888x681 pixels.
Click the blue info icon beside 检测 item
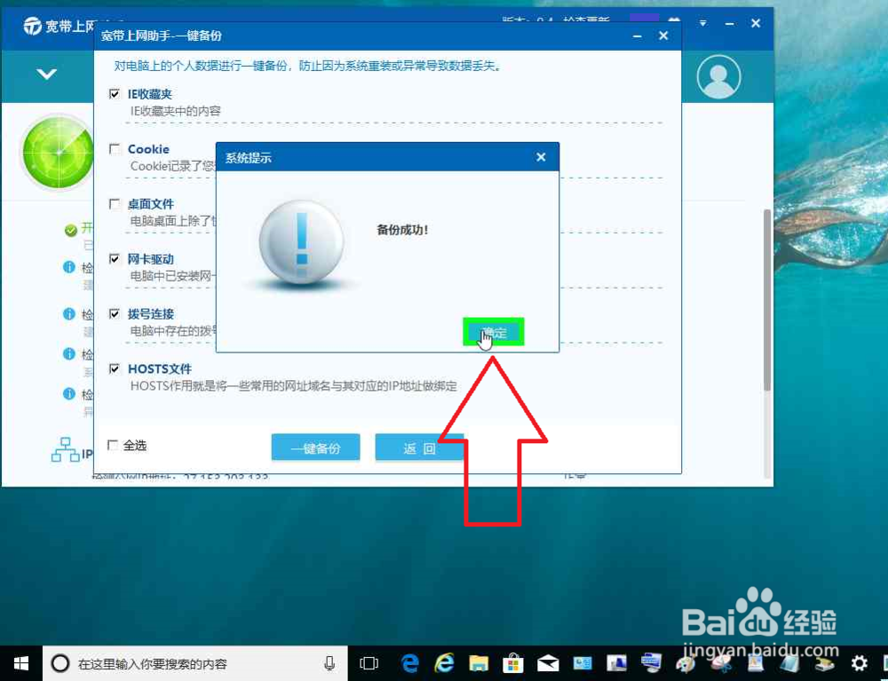tap(69, 266)
